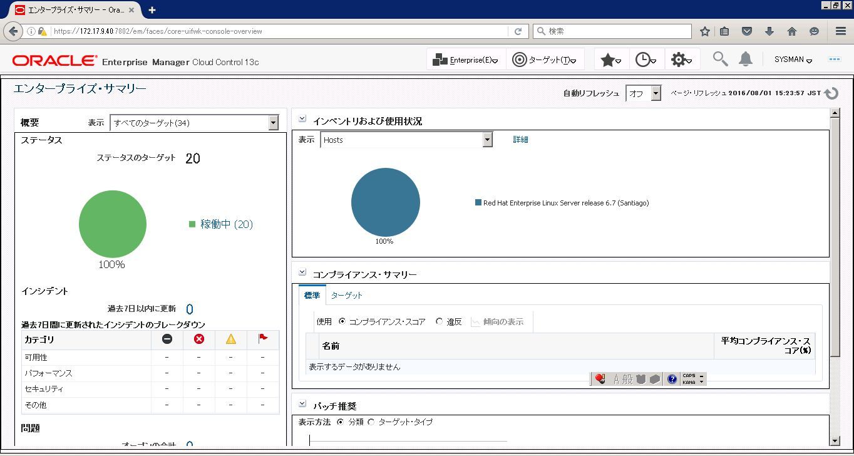Image resolution: width=854 pixels, height=456 pixels.
Task: Click the Firefox back button
Action: (13, 31)
